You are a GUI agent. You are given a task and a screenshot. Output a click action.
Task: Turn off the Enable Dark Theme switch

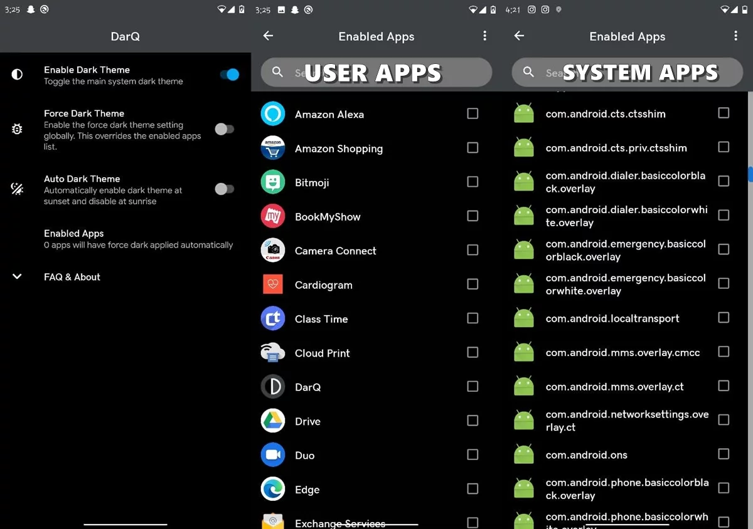230,75
